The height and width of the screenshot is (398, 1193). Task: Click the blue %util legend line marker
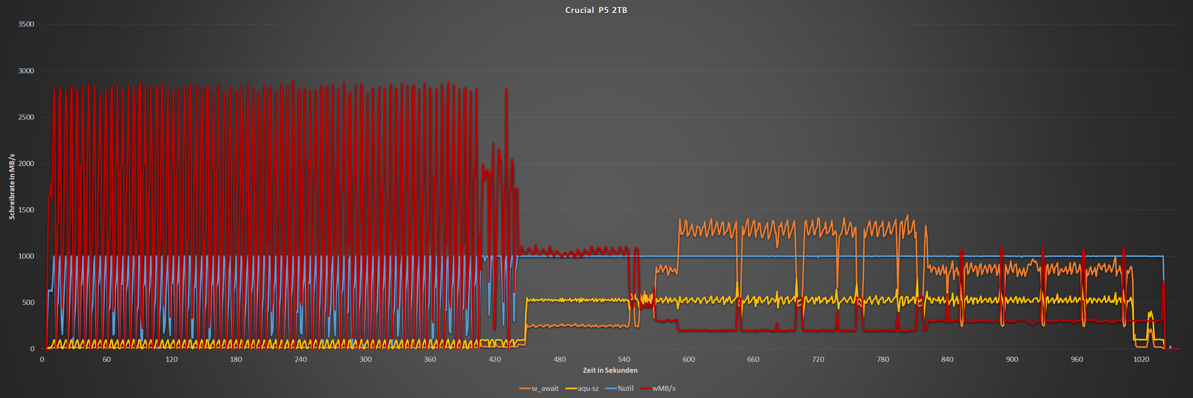point(610,388)
